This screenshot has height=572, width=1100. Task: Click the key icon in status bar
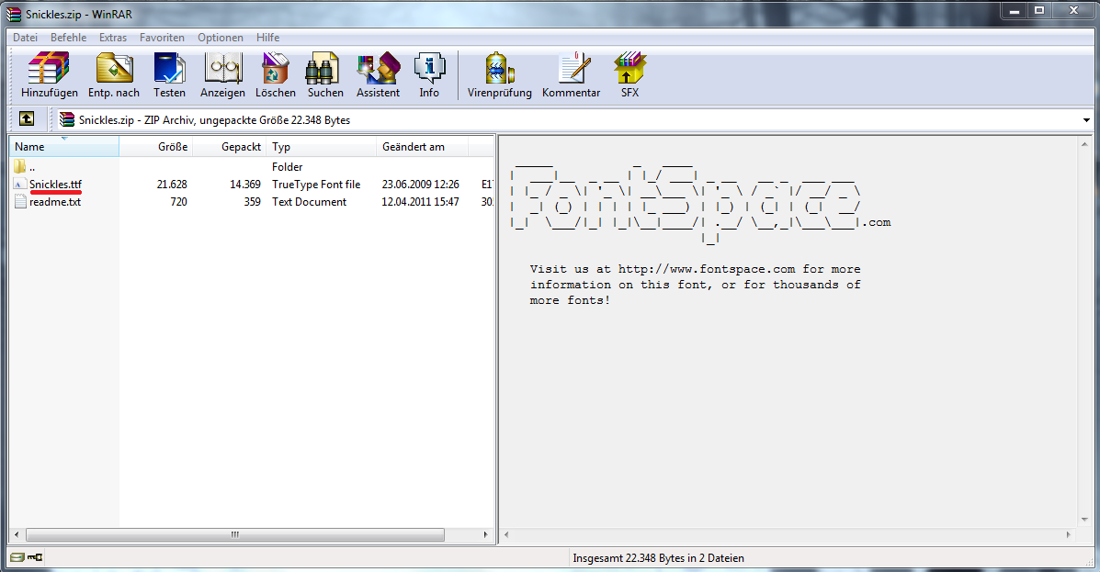(x=35, y=557)
